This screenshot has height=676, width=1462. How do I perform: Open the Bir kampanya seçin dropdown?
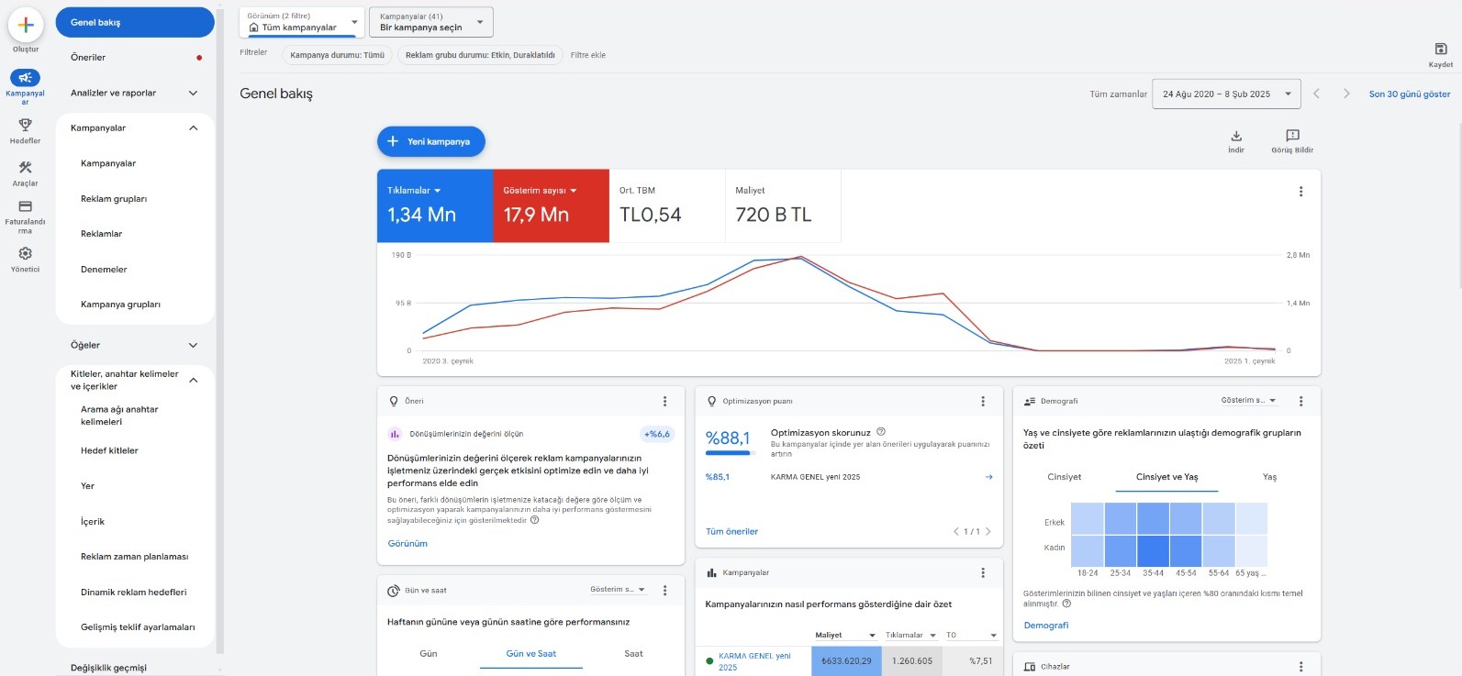[x=430, y=22]
